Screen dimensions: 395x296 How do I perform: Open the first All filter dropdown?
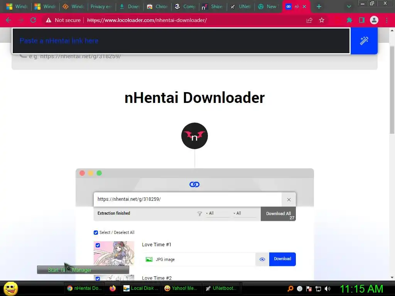[218, 214]
